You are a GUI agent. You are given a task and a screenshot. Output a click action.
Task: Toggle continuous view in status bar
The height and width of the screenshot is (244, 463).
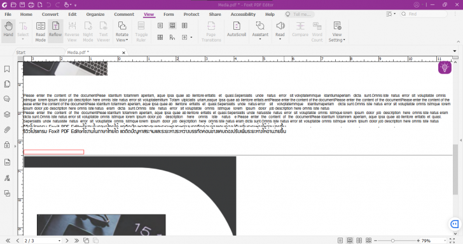[350, 240]
